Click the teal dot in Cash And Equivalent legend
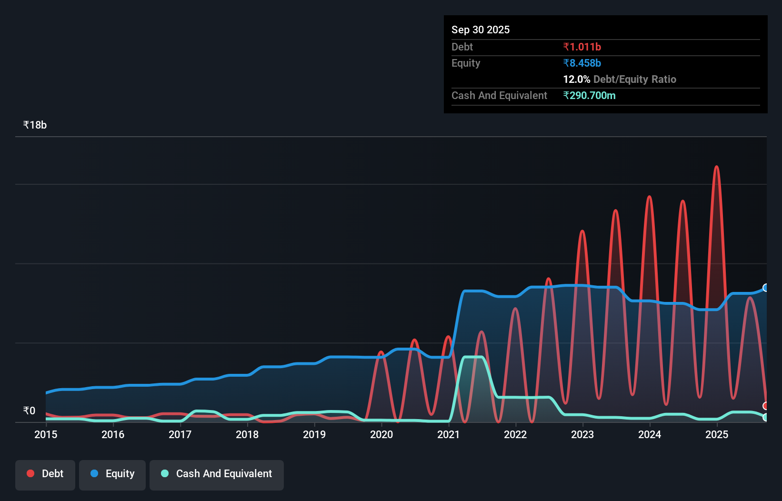 pyautogui.click(x=164, y=473)
